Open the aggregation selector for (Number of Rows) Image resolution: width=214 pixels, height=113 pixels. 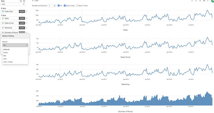[22, 32]
